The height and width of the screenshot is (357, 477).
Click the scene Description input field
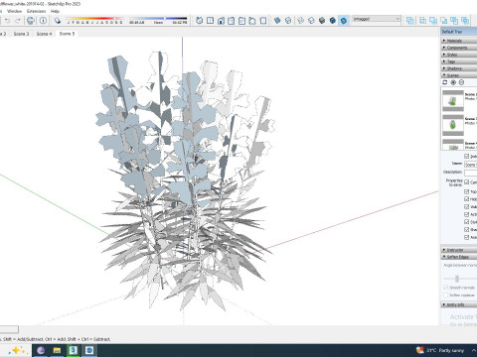tap(470, 173)
